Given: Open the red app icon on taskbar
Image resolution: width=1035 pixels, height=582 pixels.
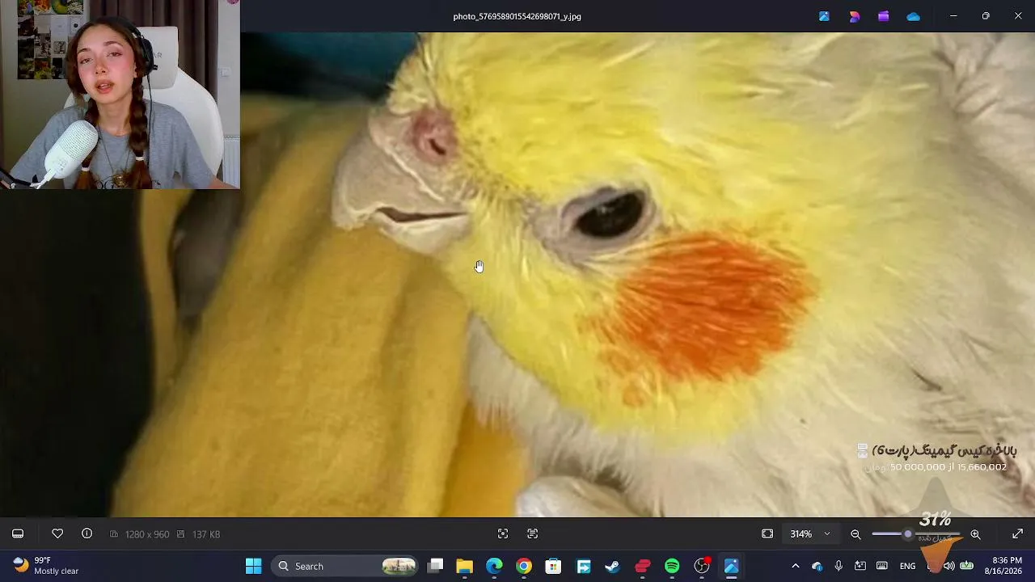Looking at the screenshot, I should (642, 566).
